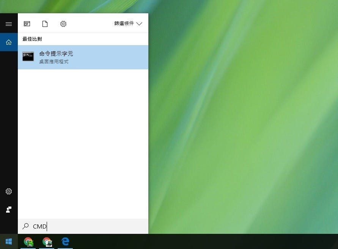Screen dimensions: 338x249
Task: Open 命令提示字元 best match result
Action: coord(83,57)
